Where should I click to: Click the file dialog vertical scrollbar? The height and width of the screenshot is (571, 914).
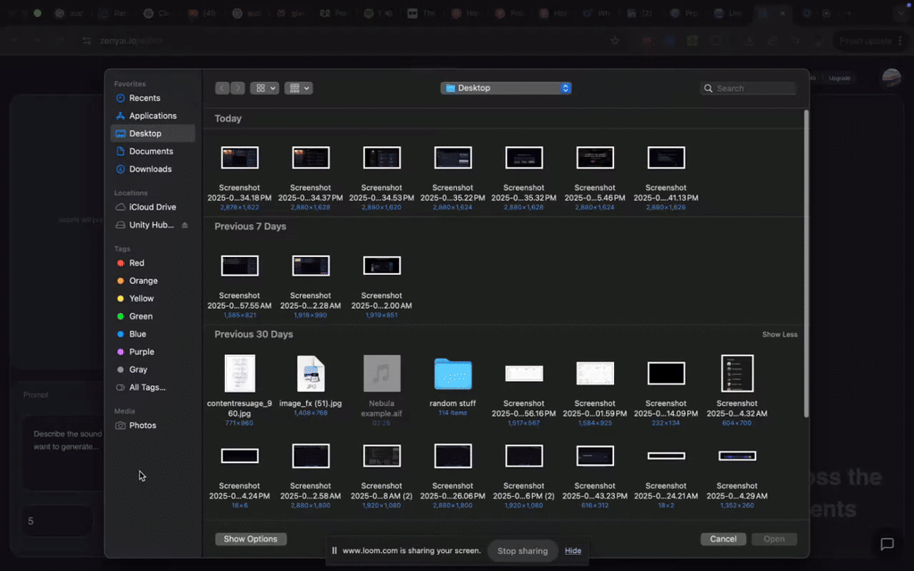(806, 263)
